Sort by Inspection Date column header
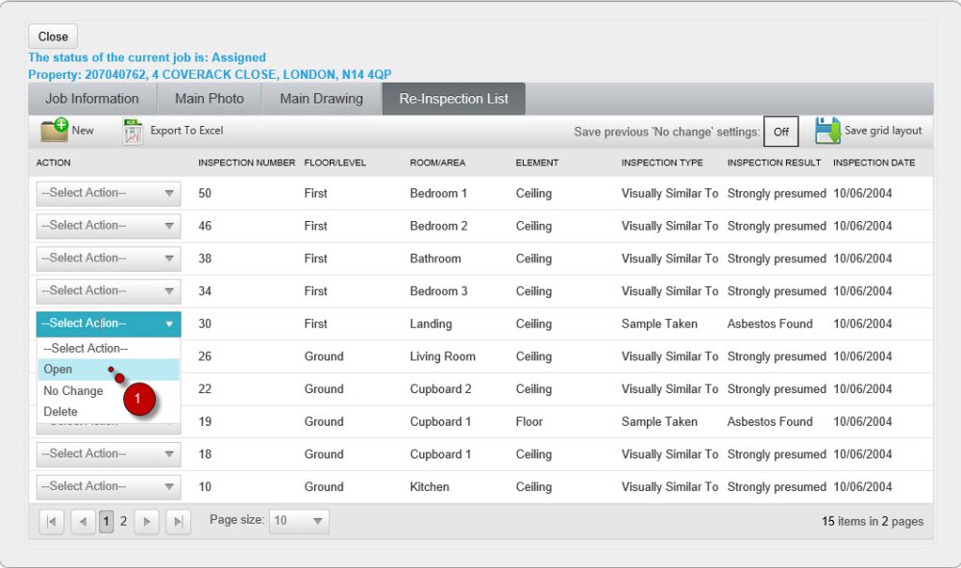Screen dimensions: 961x568 coord(874,162)
